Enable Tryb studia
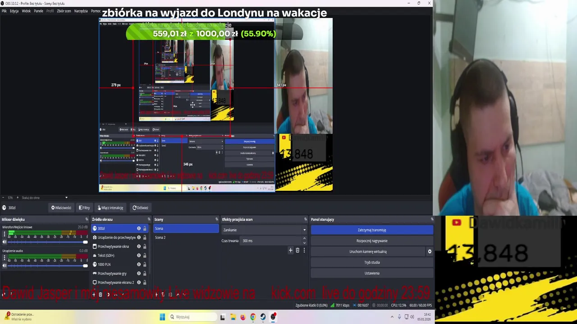Image resolution: width=577 pixels, height=324 pixels. (x=372, y=262)
